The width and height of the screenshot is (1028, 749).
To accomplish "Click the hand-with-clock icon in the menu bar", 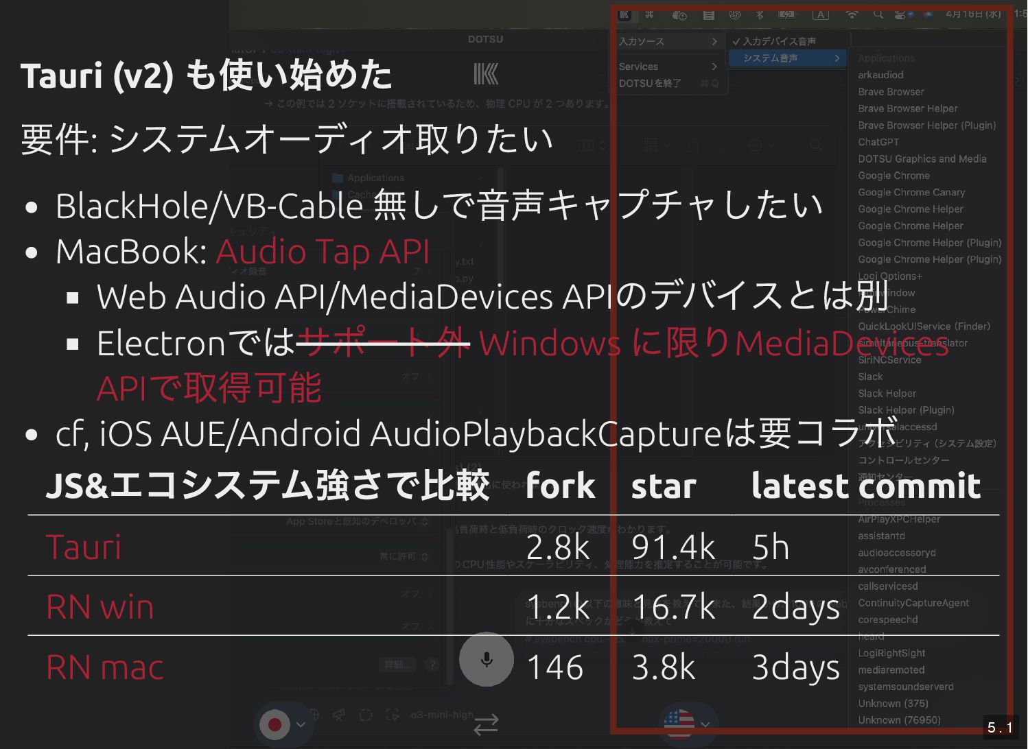I will click(x=679, y=14).
